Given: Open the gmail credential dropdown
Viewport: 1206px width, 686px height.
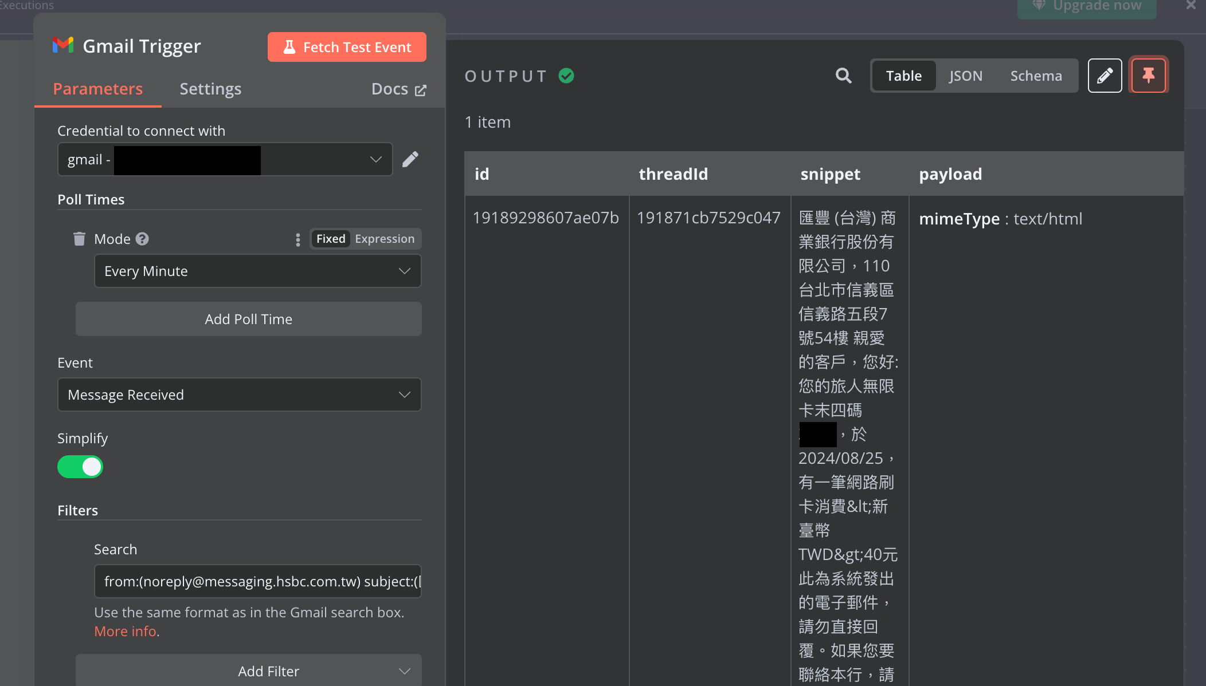Looking at the screenshot, I should click(x=225, y=159).
